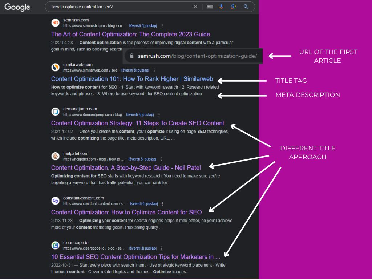The height and width of the screenshot is (279, 372).
Task: Click the 2022-04-28 semrush snippet text
Action: [x=142, y=46]
